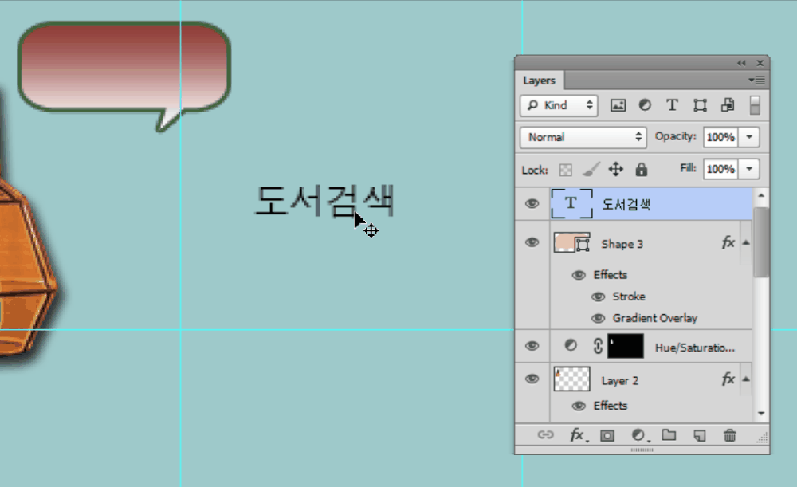Hide the 도서검색 text layer
Image resolution: width=797 pixels, height=487 pixels.
tap(532, 204)
